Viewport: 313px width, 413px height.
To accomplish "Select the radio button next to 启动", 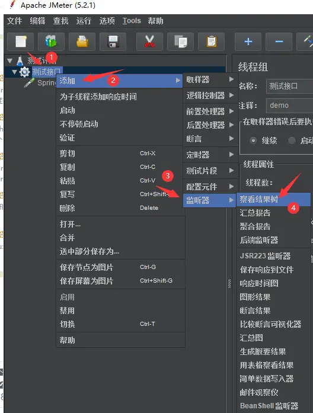I will coord(292,140).
